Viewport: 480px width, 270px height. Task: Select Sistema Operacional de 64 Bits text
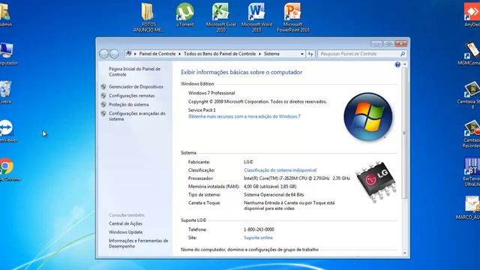(274, 194)
